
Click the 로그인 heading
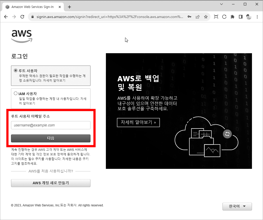click(19, 56)
